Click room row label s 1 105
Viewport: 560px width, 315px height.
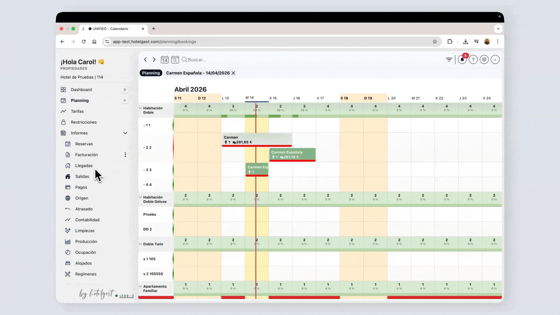pos(149,259)
